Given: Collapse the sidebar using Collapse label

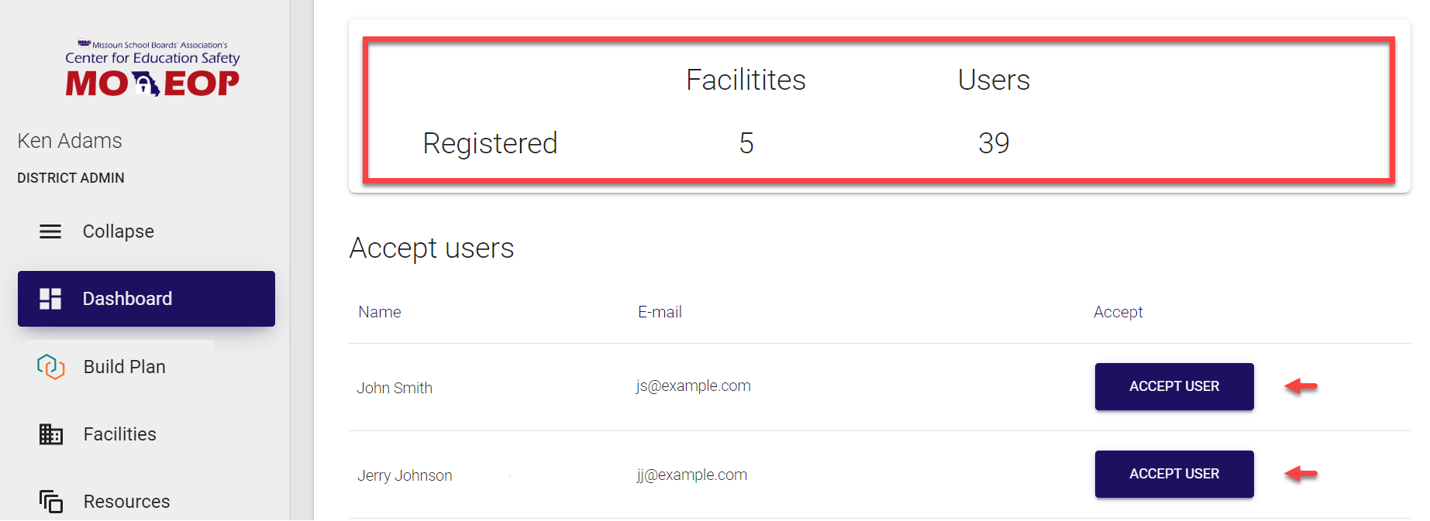Looking at the screenshot, I should 118,231.
